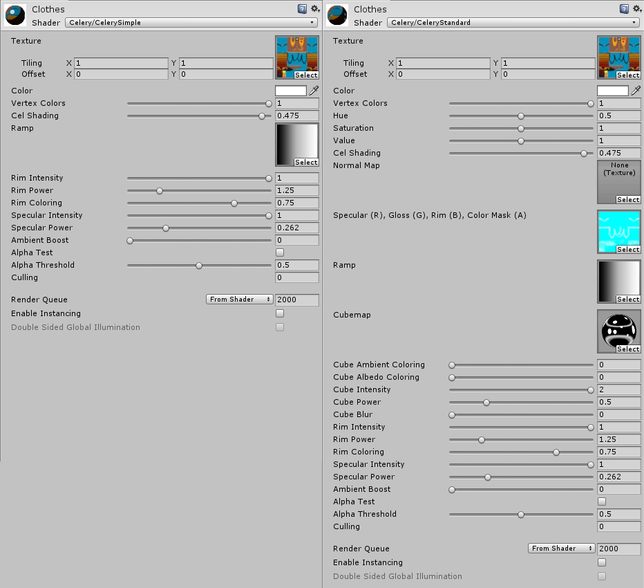Click Select on CelerySimple Ramp texture
Image resolution: width=644 pixels, height=588 pixels.
point(306,162)
